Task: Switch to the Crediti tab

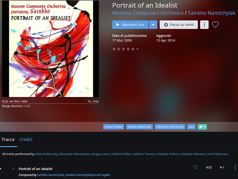Action: point(26,140)
